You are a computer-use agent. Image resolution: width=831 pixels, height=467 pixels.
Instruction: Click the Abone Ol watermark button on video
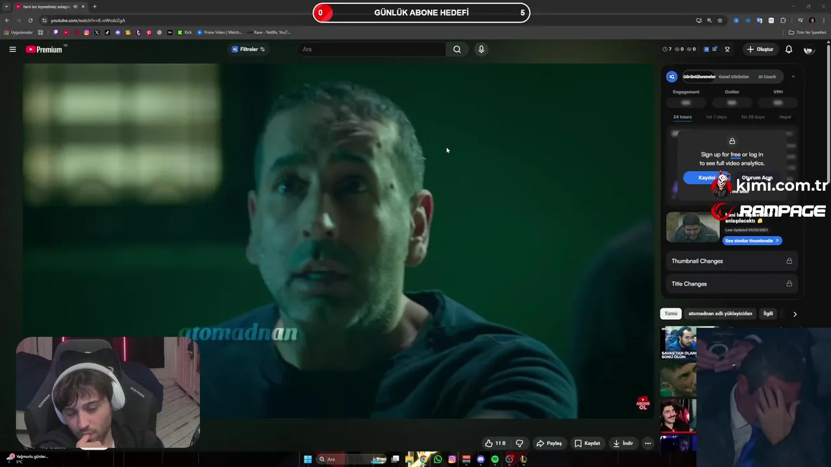[642, 403]
